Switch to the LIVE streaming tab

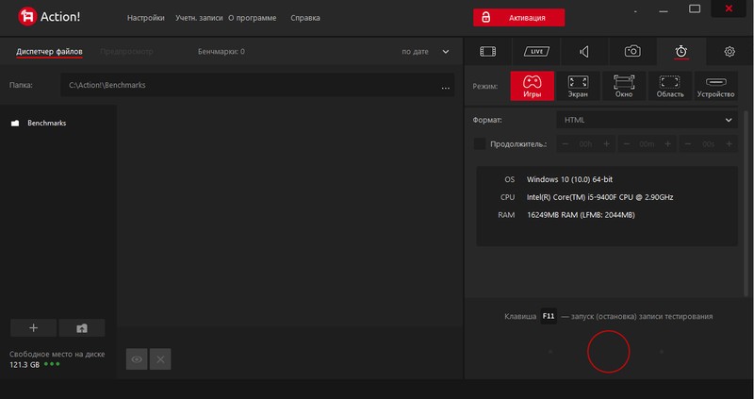coord(535,51)
